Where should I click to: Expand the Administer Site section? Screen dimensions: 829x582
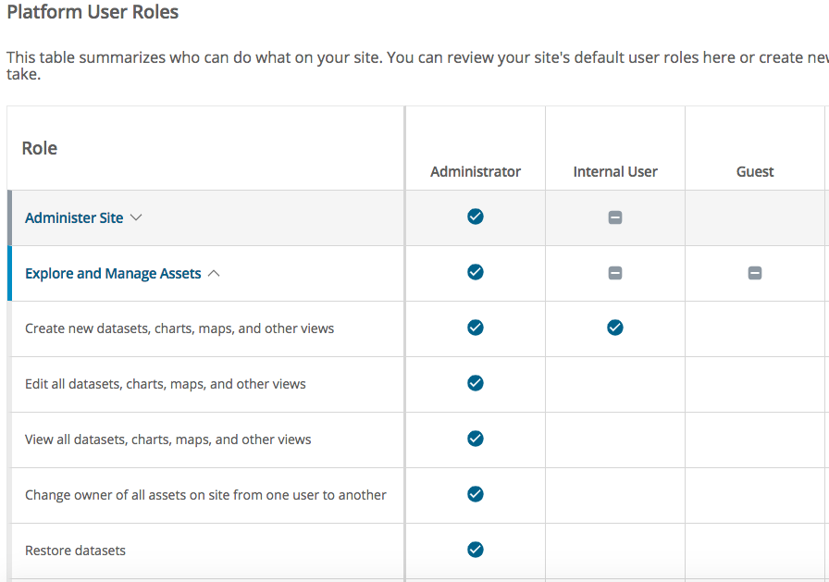74,217
